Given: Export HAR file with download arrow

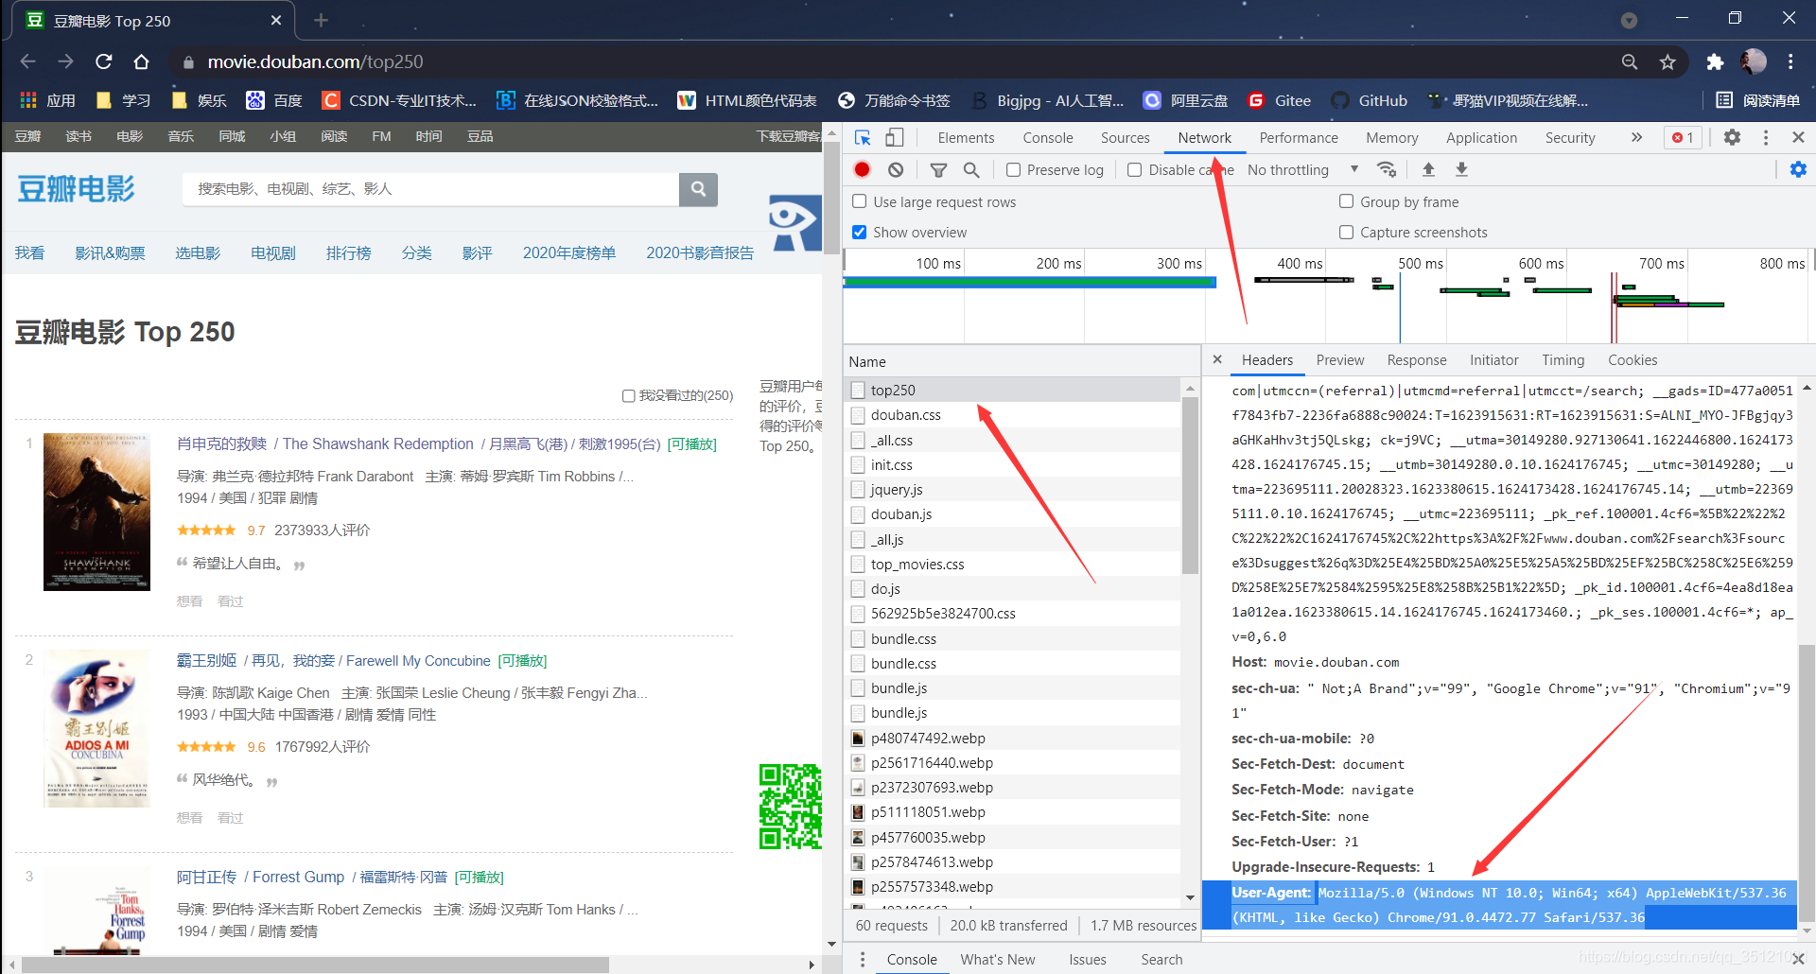Looking at the screenshot, I should click(1461, 169).
